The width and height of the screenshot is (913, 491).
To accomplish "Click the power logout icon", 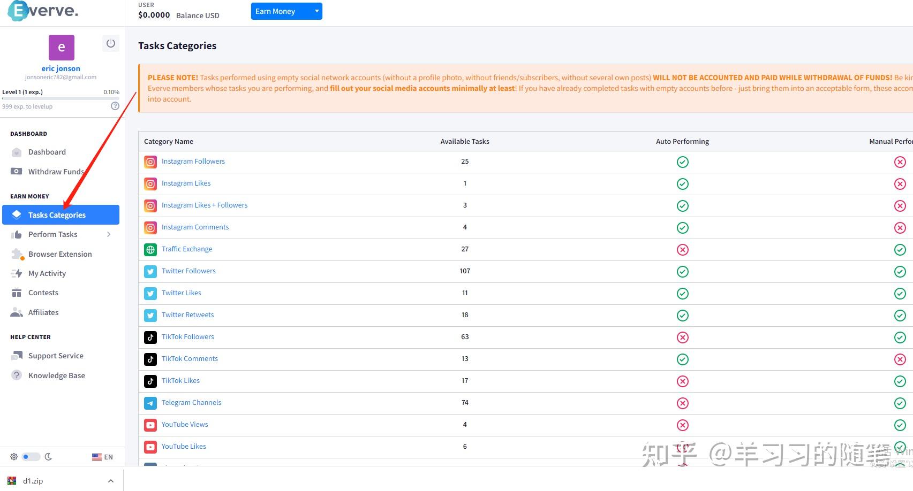I will [x=110, y=43].
